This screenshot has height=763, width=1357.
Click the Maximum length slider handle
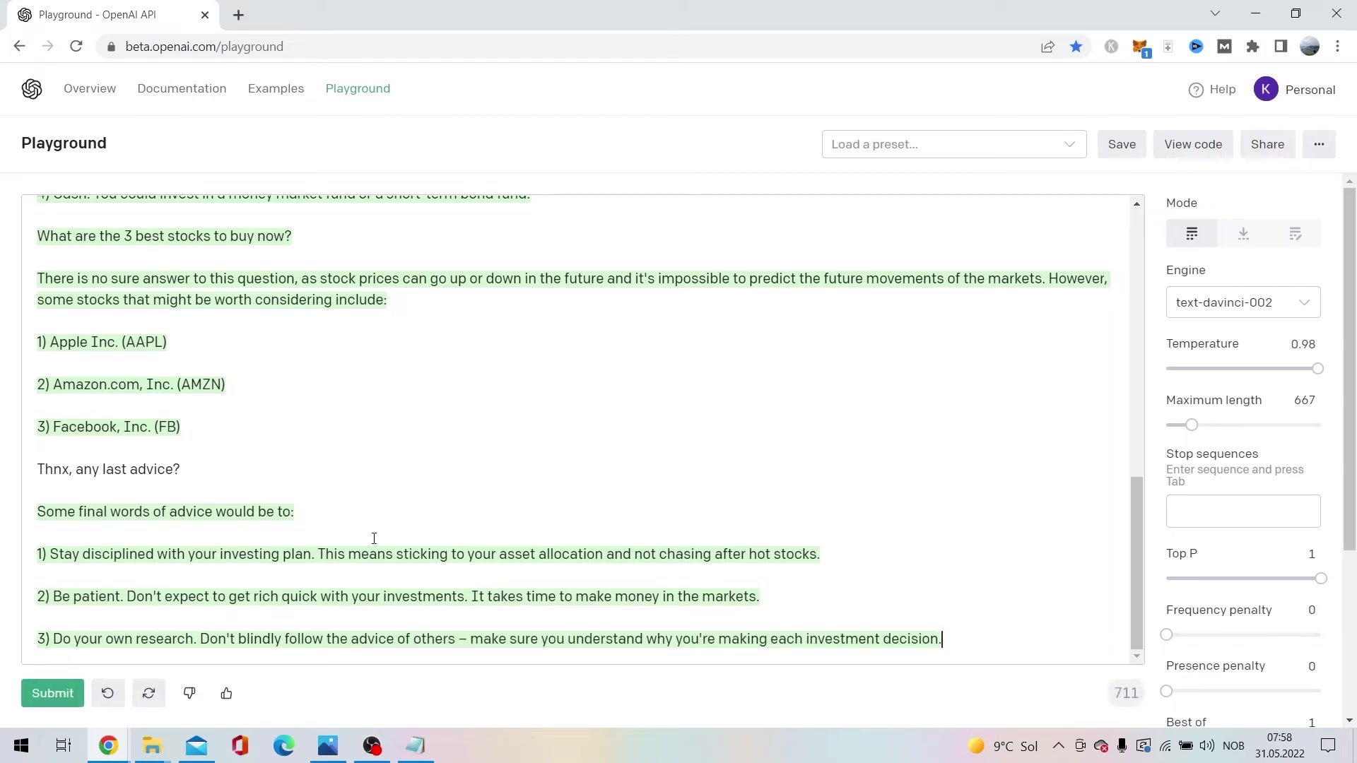(x=1192, y=425)
